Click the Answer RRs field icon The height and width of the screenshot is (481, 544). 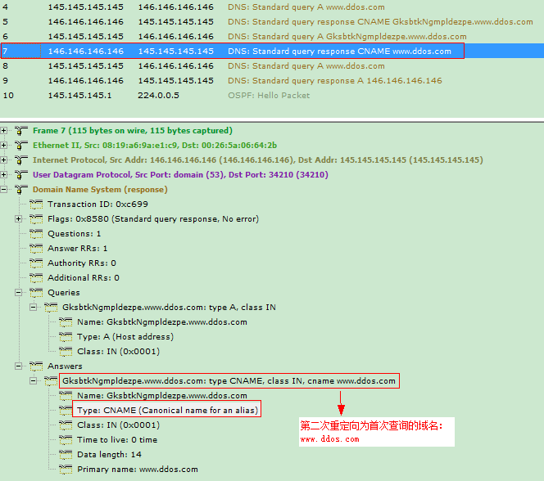(x=36, y=249)
